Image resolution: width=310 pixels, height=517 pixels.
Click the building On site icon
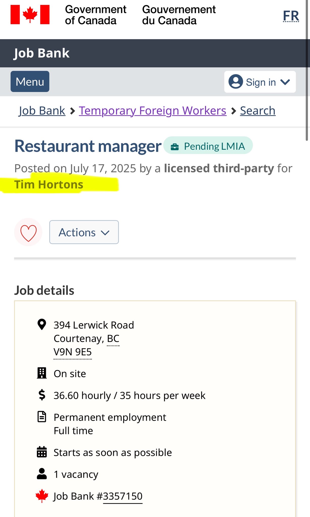point(42,373)
